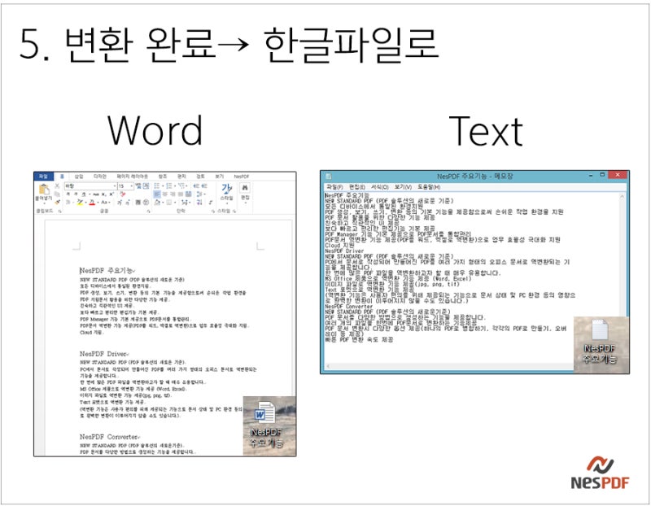
Task: Click the Notepad vertical scrollbar up arrow
Action: pyautogui.click(x=622, y=197)
